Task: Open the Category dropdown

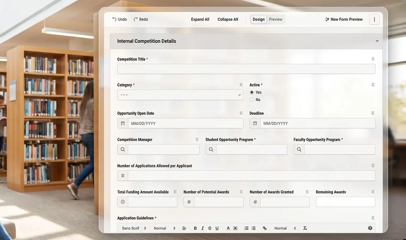Action: coord(180,95)
